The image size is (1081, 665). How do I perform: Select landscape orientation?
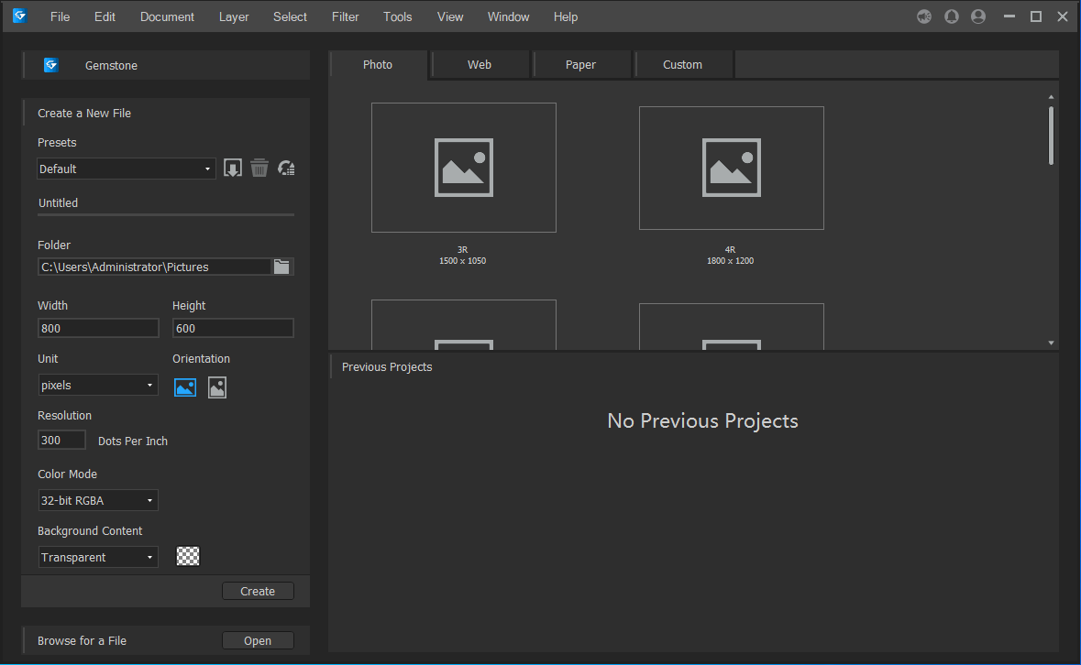185,387
